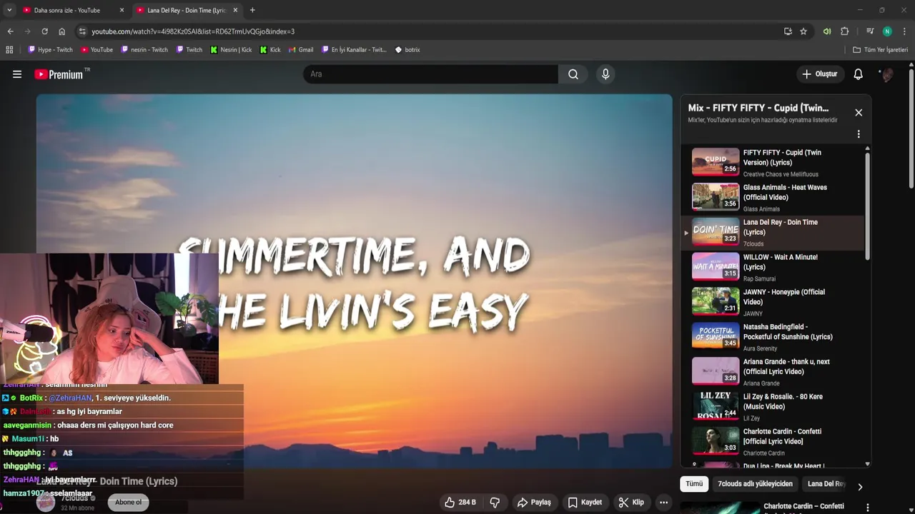Open Twitch bookmark in bookmarks bar

pos(189,50)
